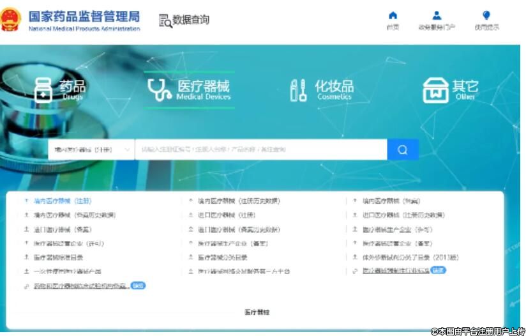Click the registration number search input field
Image resolution: width=526 pixels, height=336 pixels.
pyautogui.click(x=260, y=149)
